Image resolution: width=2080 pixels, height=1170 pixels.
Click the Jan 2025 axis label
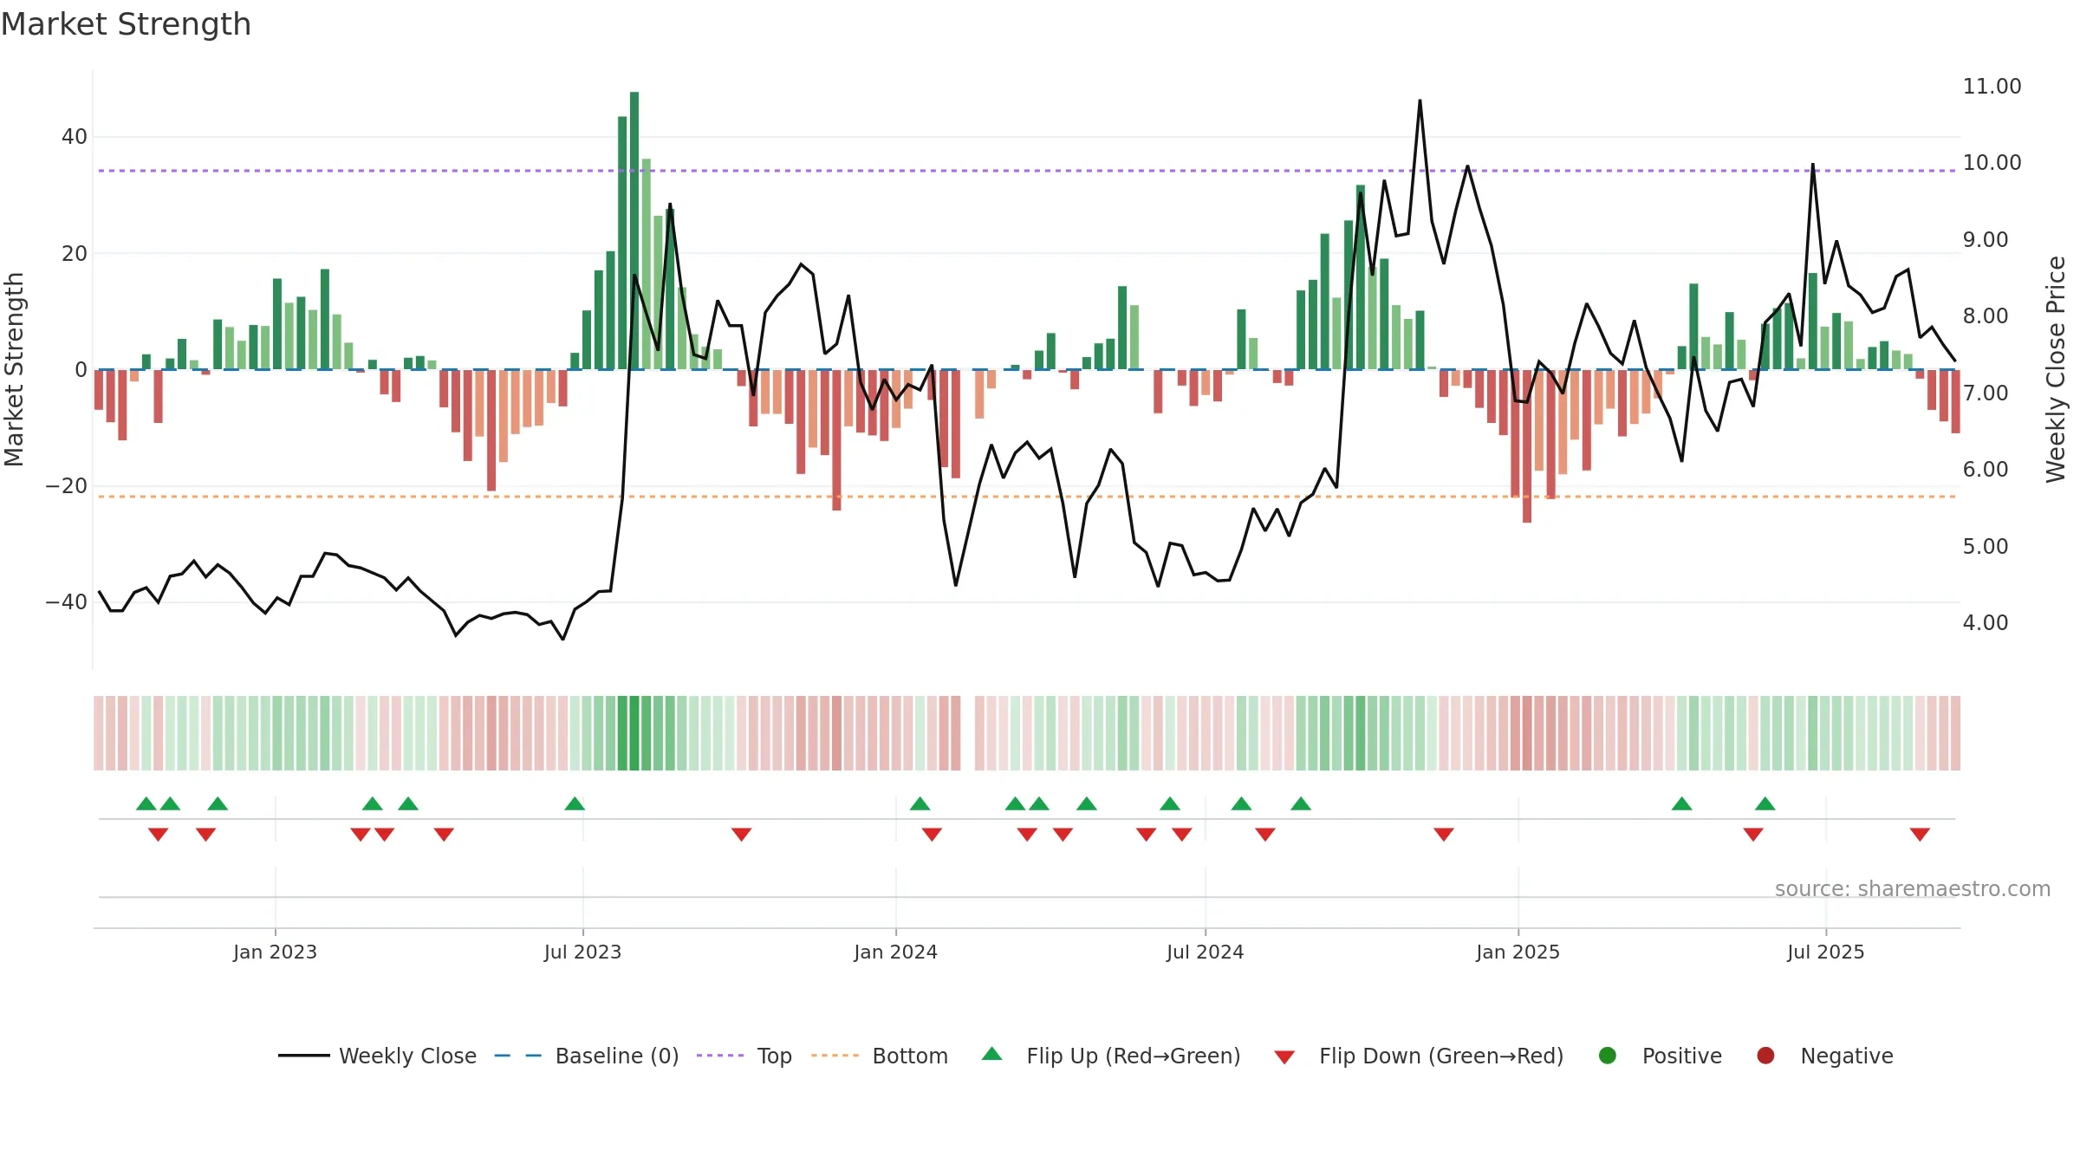point(1518,952)
